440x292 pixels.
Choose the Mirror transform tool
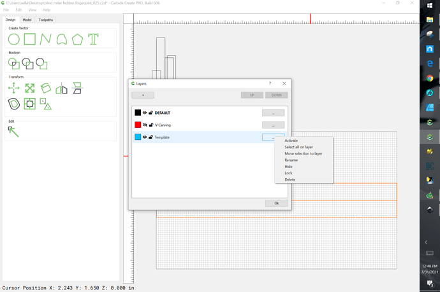[x=61, y=88]
